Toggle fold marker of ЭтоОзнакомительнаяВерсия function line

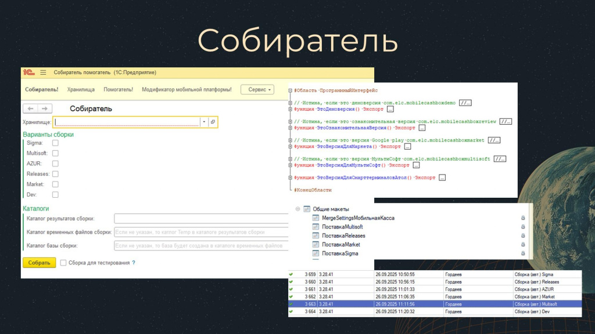[x=291, y=128]
